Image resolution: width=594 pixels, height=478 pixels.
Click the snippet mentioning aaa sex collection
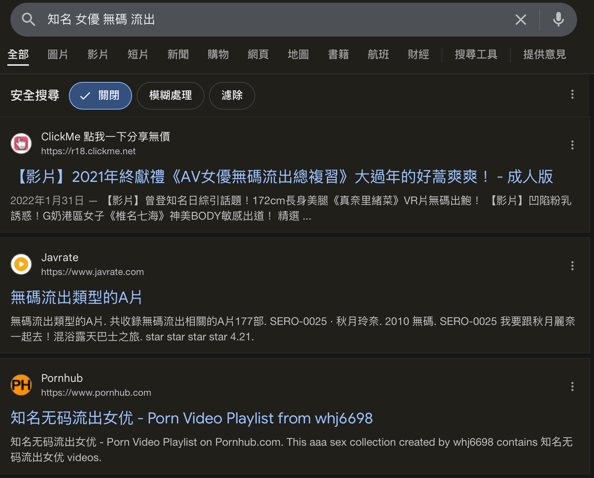pyautogui.click(x=291, y=450)
